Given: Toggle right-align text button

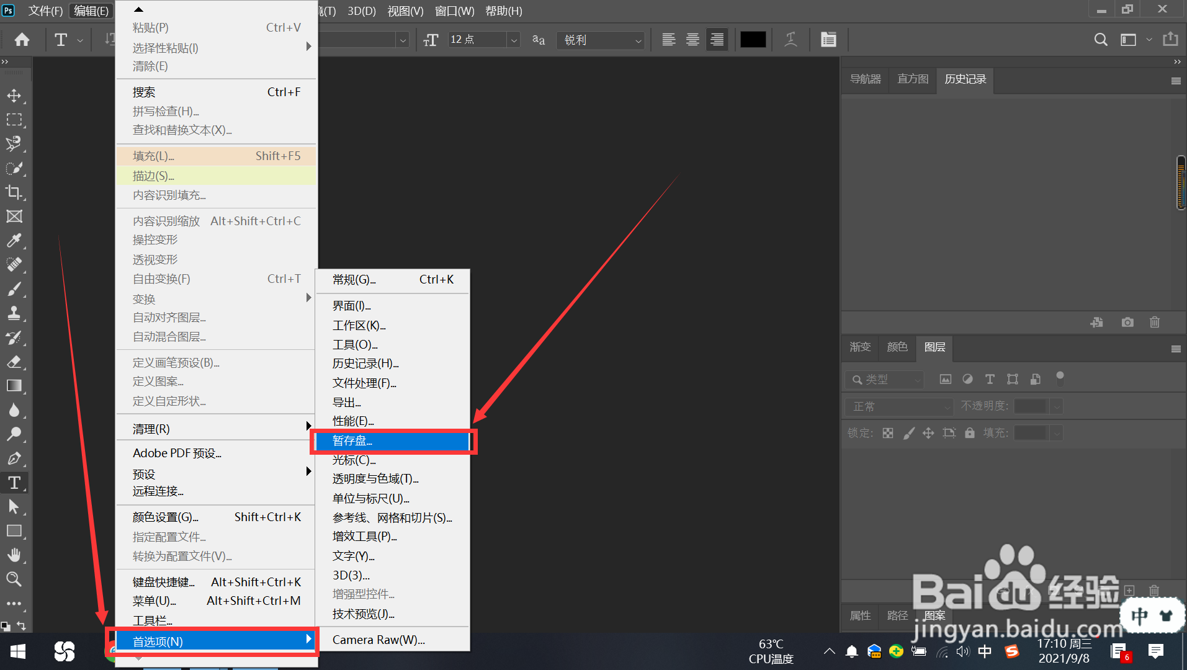Looking at the screenshot, I should (x=717, y=40).
